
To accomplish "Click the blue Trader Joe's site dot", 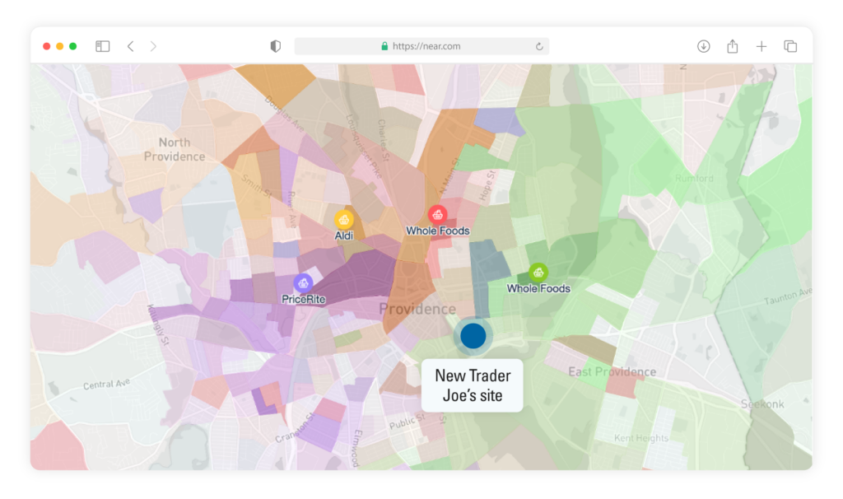I will pyautogui.click(x=473, y=335).
